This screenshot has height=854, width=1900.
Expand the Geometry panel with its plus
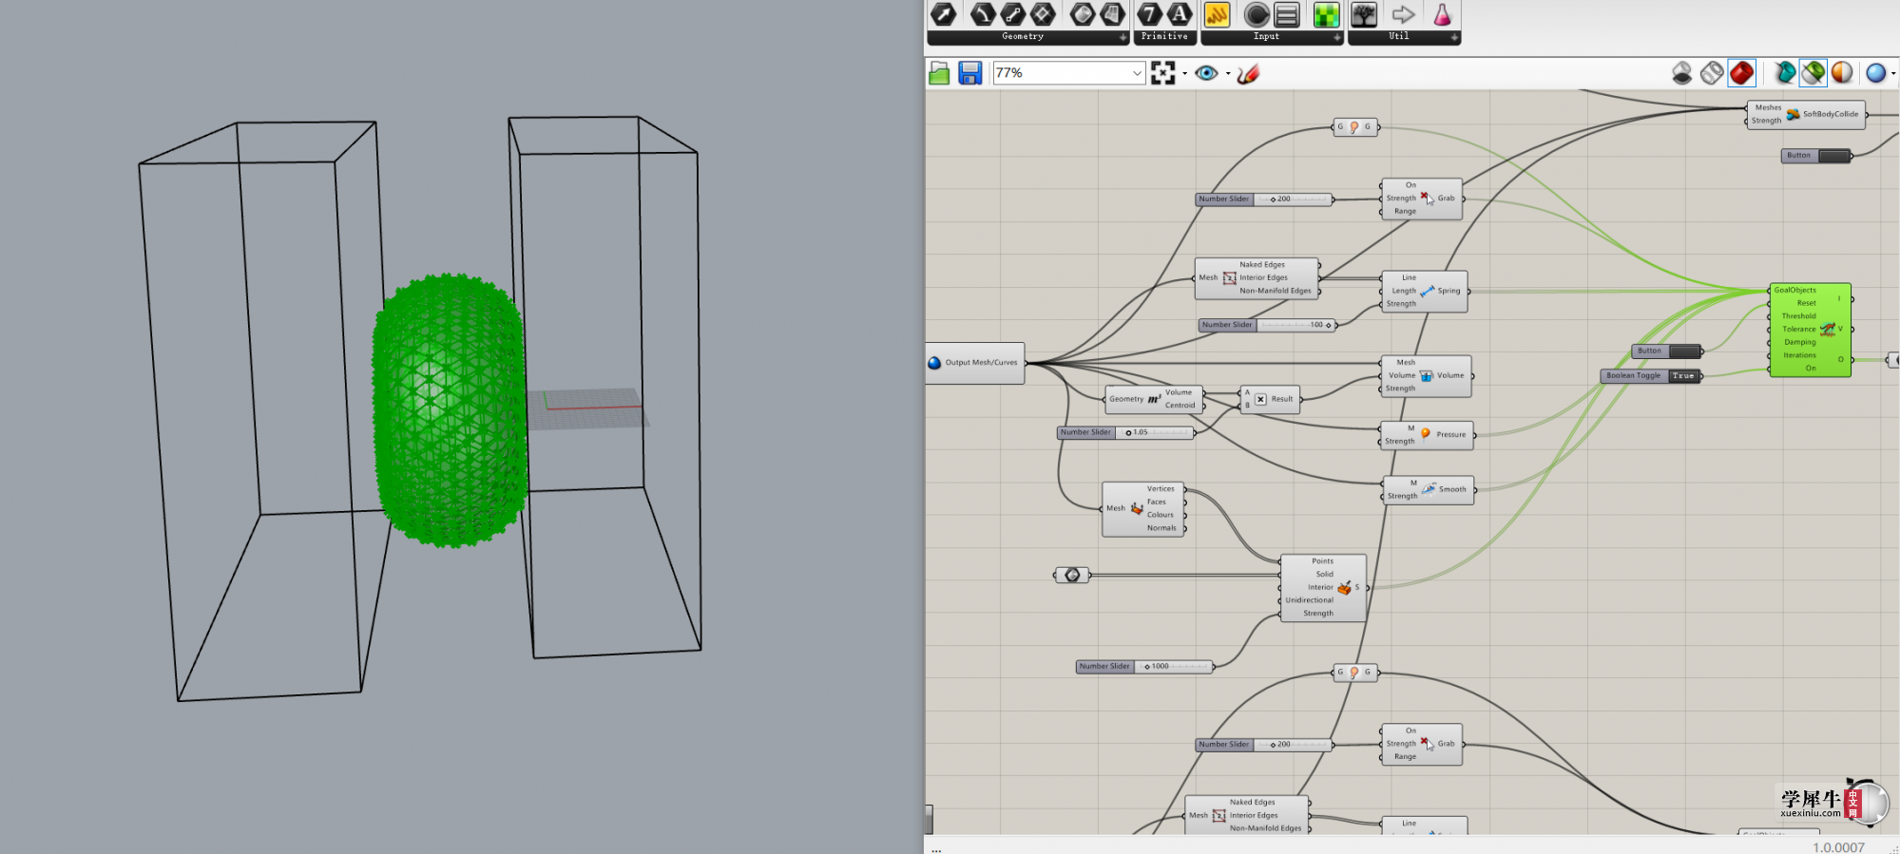point(1123,37)
